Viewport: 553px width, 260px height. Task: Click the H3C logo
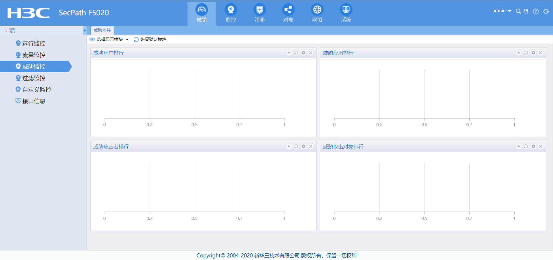click(x=29, y=13)
